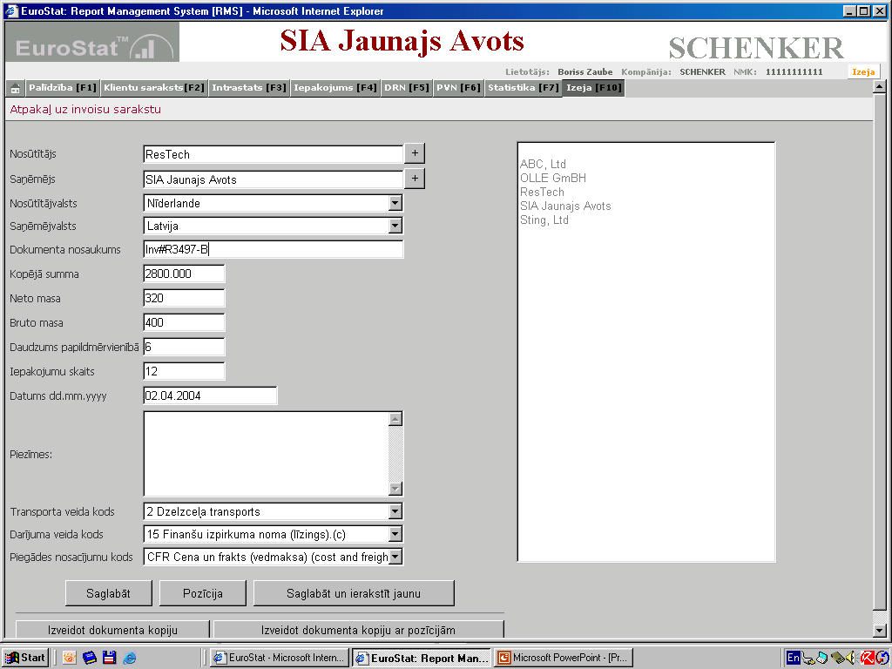The width and height of the screenshot is (892, 669).
Task: Open Statistika [F7] tab
Action: (524, 88)
